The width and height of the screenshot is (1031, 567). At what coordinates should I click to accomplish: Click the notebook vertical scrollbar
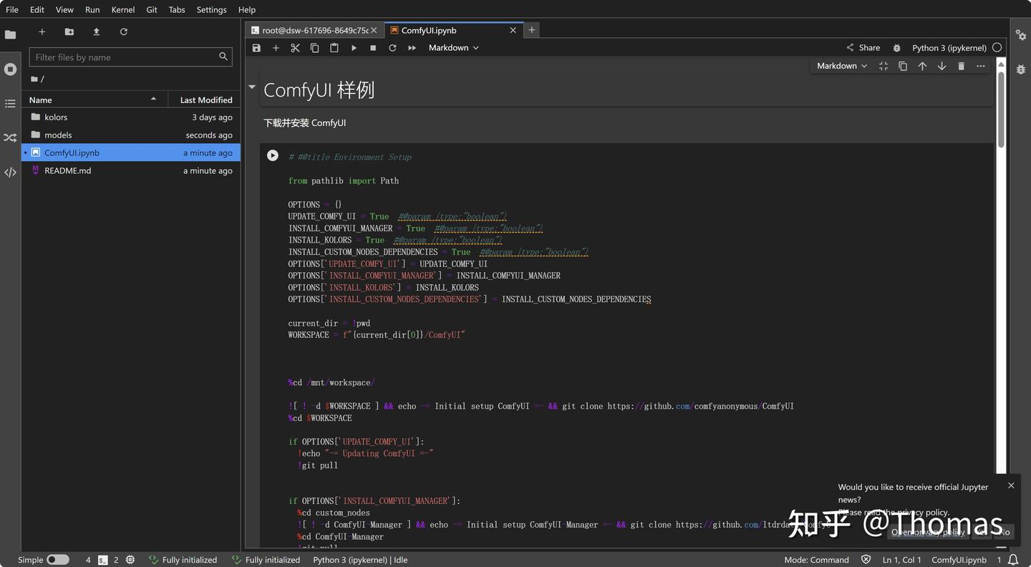tap(1000, 107)
